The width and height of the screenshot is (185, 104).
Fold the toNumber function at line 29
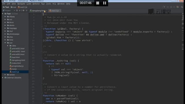(x=42, y=96)
